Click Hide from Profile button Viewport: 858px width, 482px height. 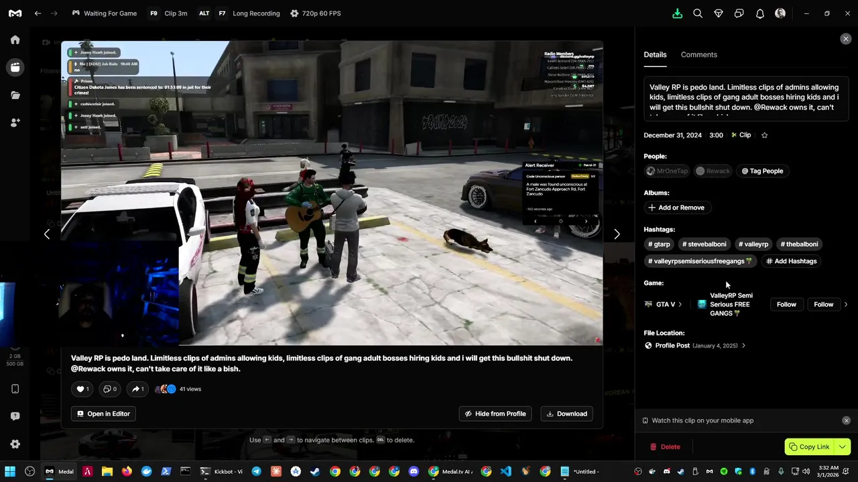pyautogui.click(x=495, y=414)
